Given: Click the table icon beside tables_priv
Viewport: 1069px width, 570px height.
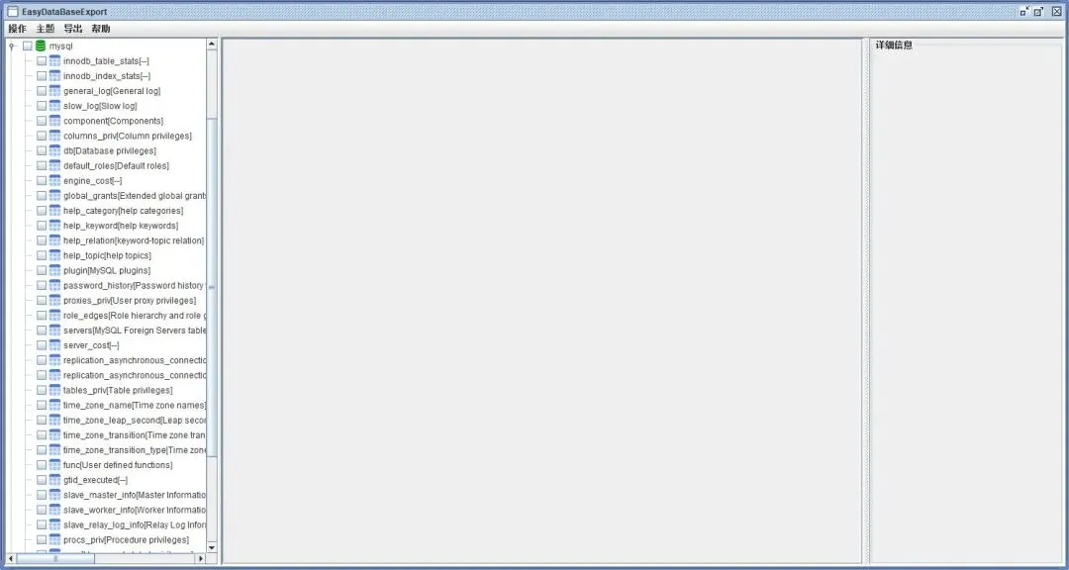Looking at the screenshot, I should click(54, 390).
